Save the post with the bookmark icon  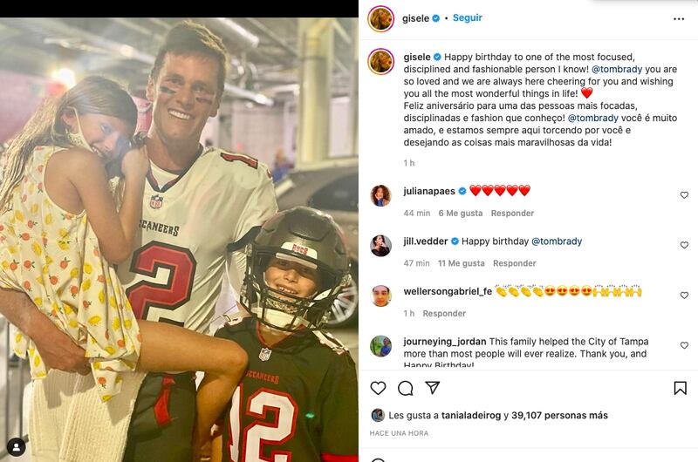(680, 388)
